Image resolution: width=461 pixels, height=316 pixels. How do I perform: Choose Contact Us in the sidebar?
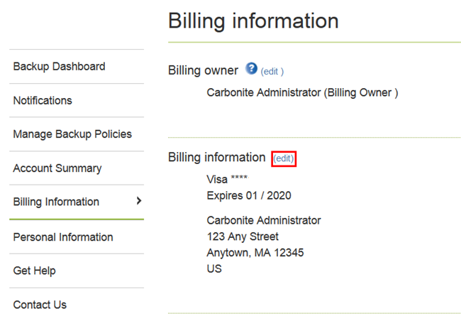point(40,305)
